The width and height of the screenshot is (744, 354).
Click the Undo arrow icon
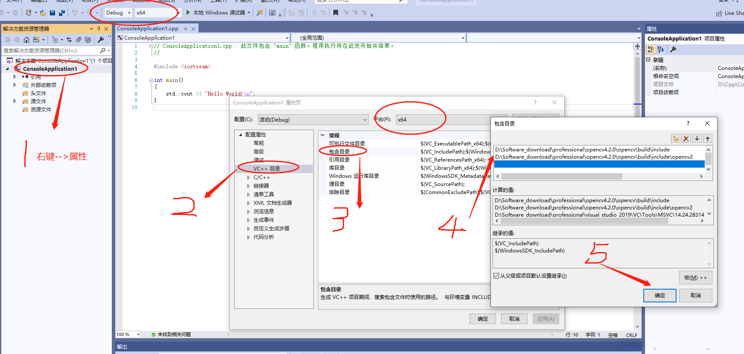[75, 13]
